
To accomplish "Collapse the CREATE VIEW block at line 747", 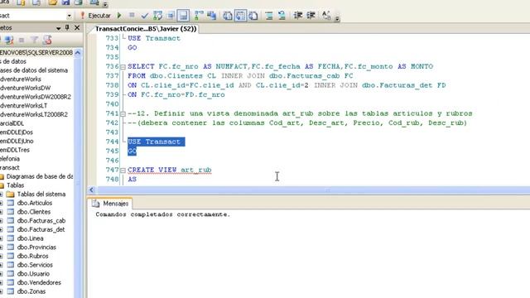I will coord(123,171).
